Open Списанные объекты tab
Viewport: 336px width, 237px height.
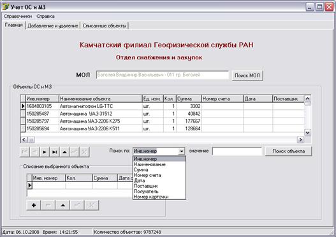[105, 26]
